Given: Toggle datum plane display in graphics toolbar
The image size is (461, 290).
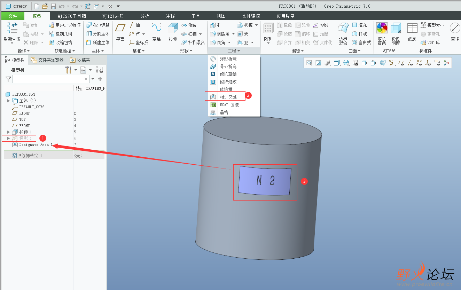Looking at the screenshot, I should point(401,63).
